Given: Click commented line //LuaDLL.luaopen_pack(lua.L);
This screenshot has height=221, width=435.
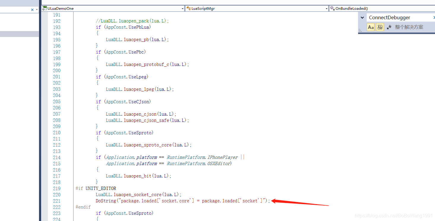Looking at the screenshot, I should 132,21.
